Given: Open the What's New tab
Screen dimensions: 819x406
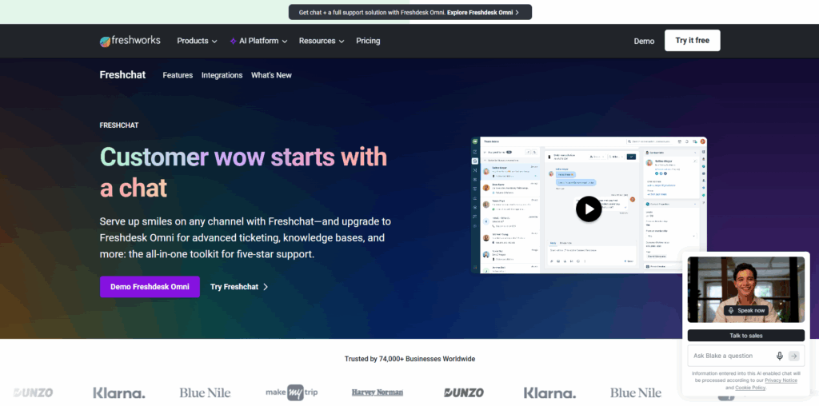Looking at the screenshot, I should point(271,75).
